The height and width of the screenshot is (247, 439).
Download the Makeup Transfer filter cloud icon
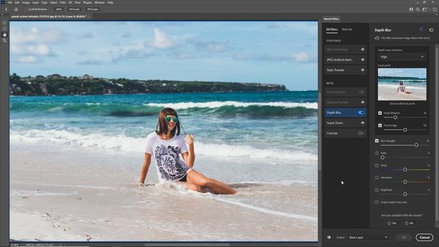363,102
